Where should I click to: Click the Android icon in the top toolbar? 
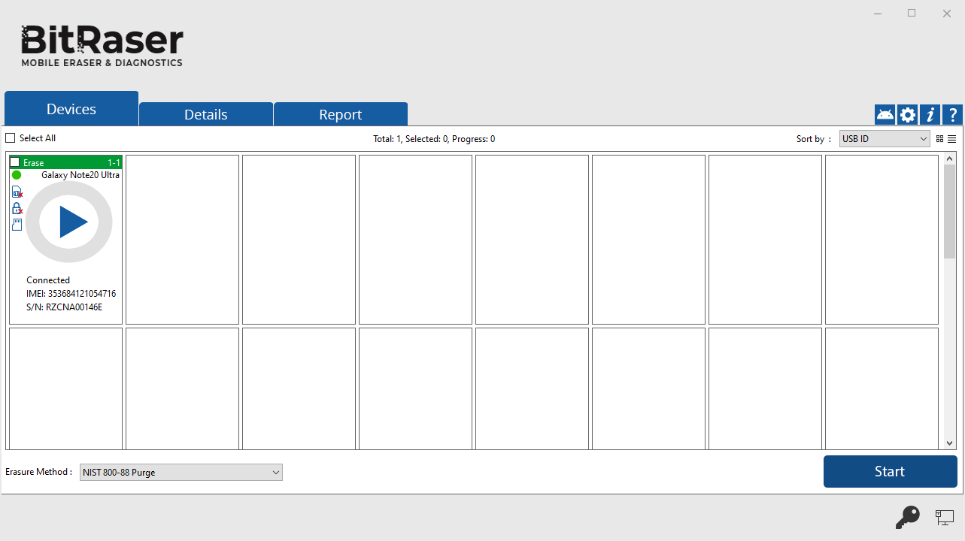pos(885,114)
